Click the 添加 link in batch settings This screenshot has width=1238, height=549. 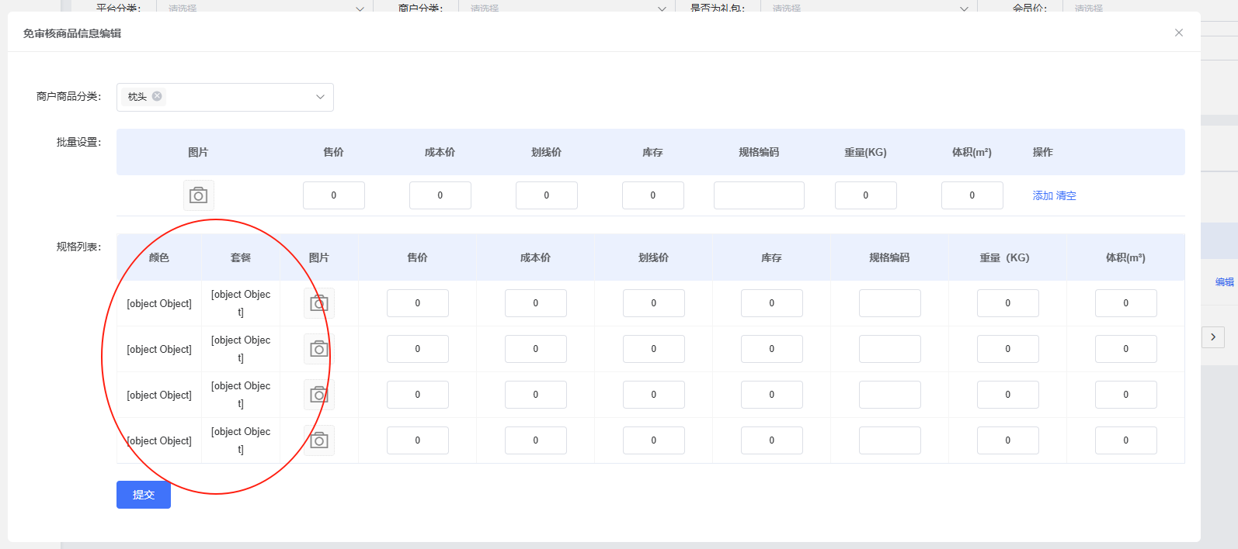pos(1042,195)
